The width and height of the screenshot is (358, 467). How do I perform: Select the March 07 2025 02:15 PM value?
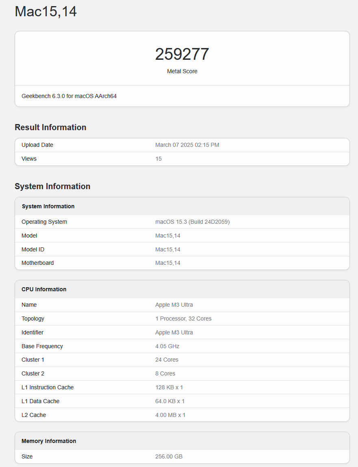(x=187, y=145)
